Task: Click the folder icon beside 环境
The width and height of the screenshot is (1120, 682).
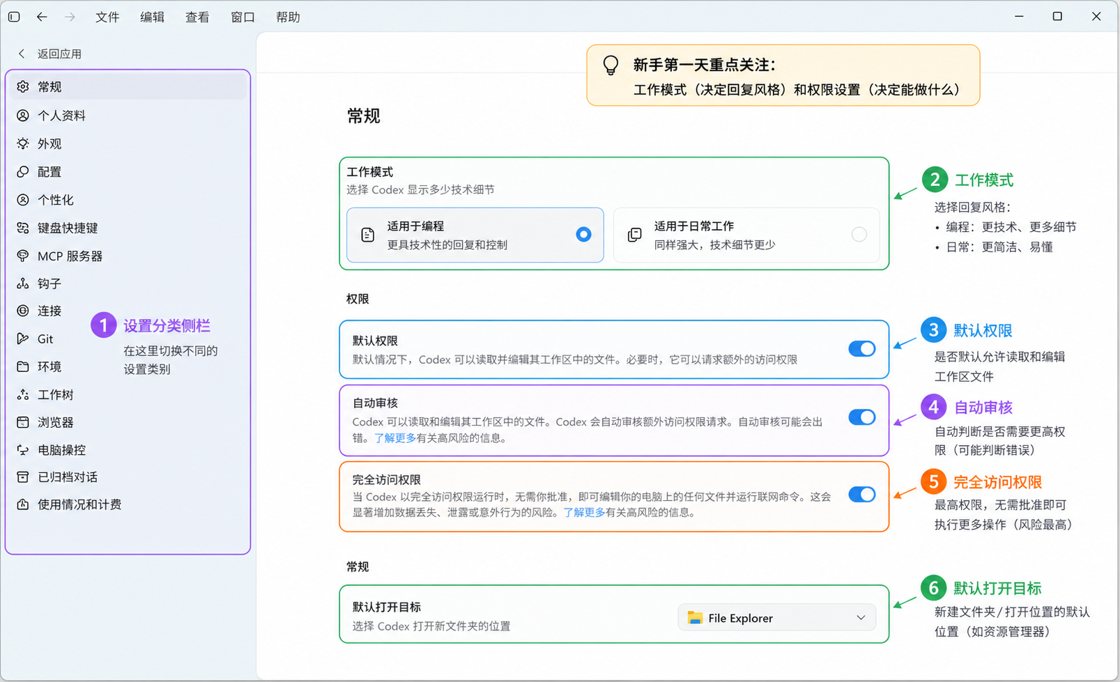Action: (23, 366)
